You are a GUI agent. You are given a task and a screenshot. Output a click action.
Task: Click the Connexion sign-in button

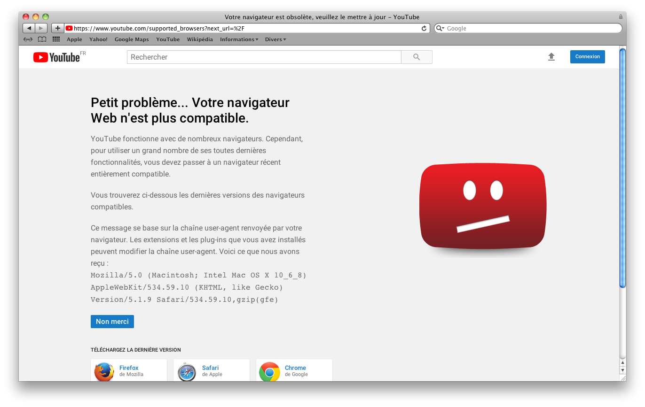tap(588, 57)
